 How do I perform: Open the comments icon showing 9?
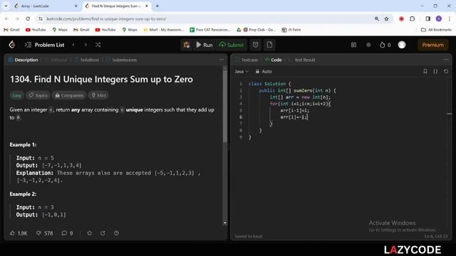point(67,233)
